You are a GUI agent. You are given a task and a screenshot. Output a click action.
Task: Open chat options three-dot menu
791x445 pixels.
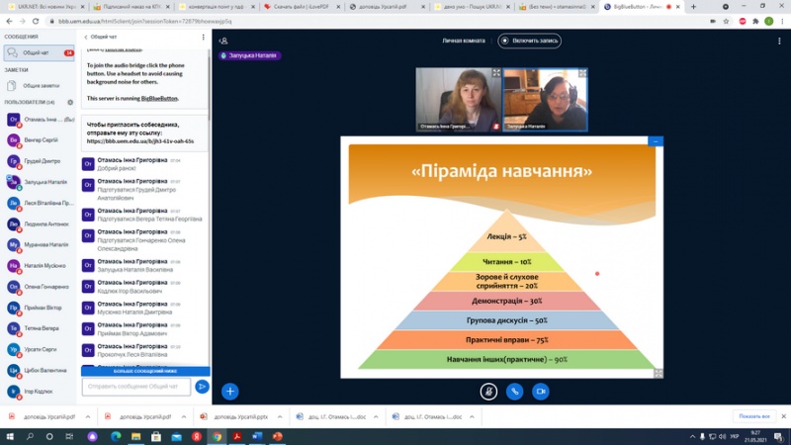[x=204, y=37]
